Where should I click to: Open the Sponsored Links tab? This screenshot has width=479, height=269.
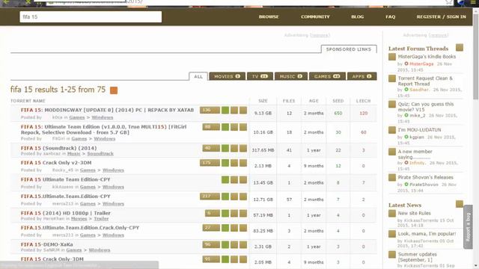(349, 49)
